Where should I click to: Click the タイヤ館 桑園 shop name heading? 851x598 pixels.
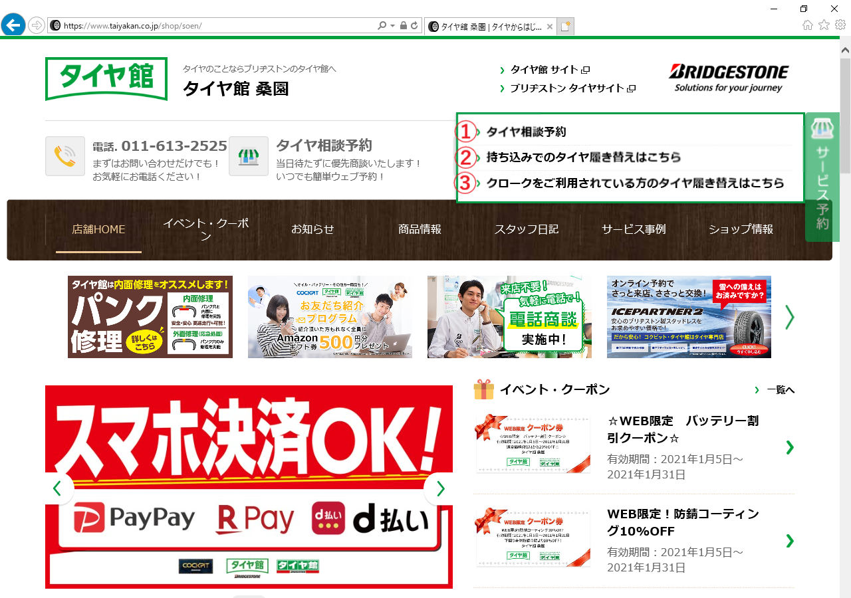point(236,88)
